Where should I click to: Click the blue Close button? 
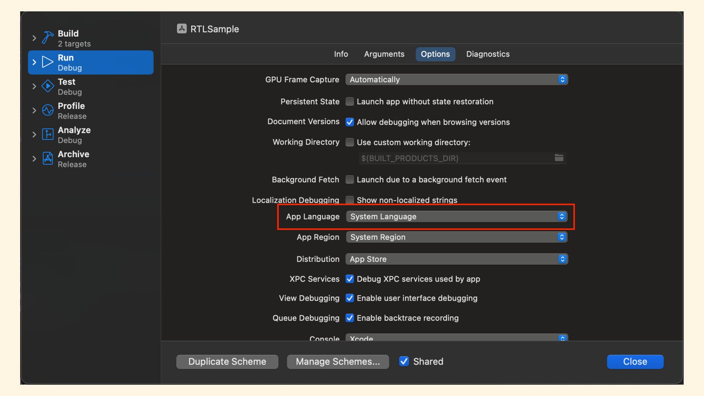(635, 362)
